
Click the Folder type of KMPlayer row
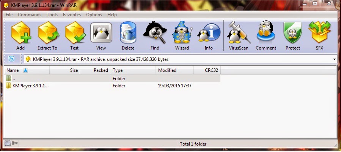pos(119,86)
